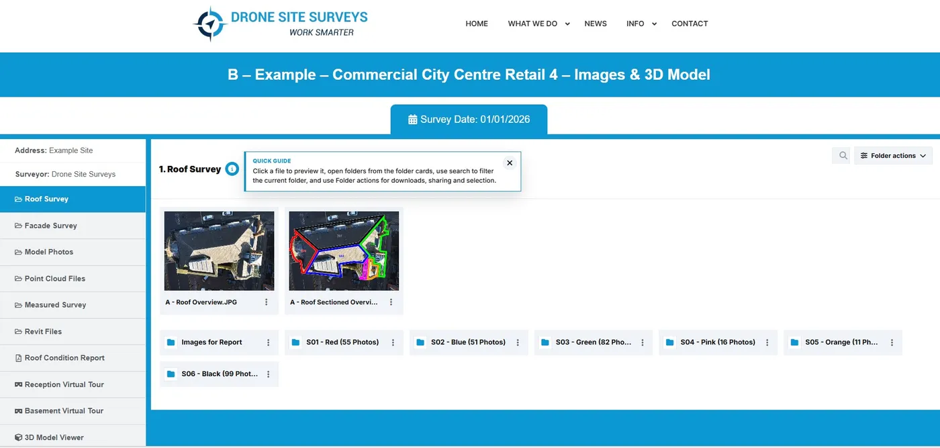
Task: Open three-dot menu for S02 - Blue folder
Action: (x=518, y=343)
